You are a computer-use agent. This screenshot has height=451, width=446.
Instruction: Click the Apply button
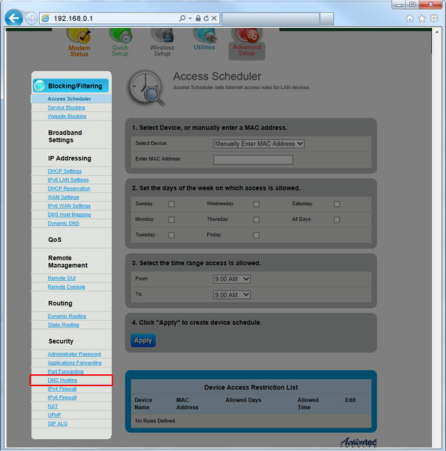coord(143,341)
